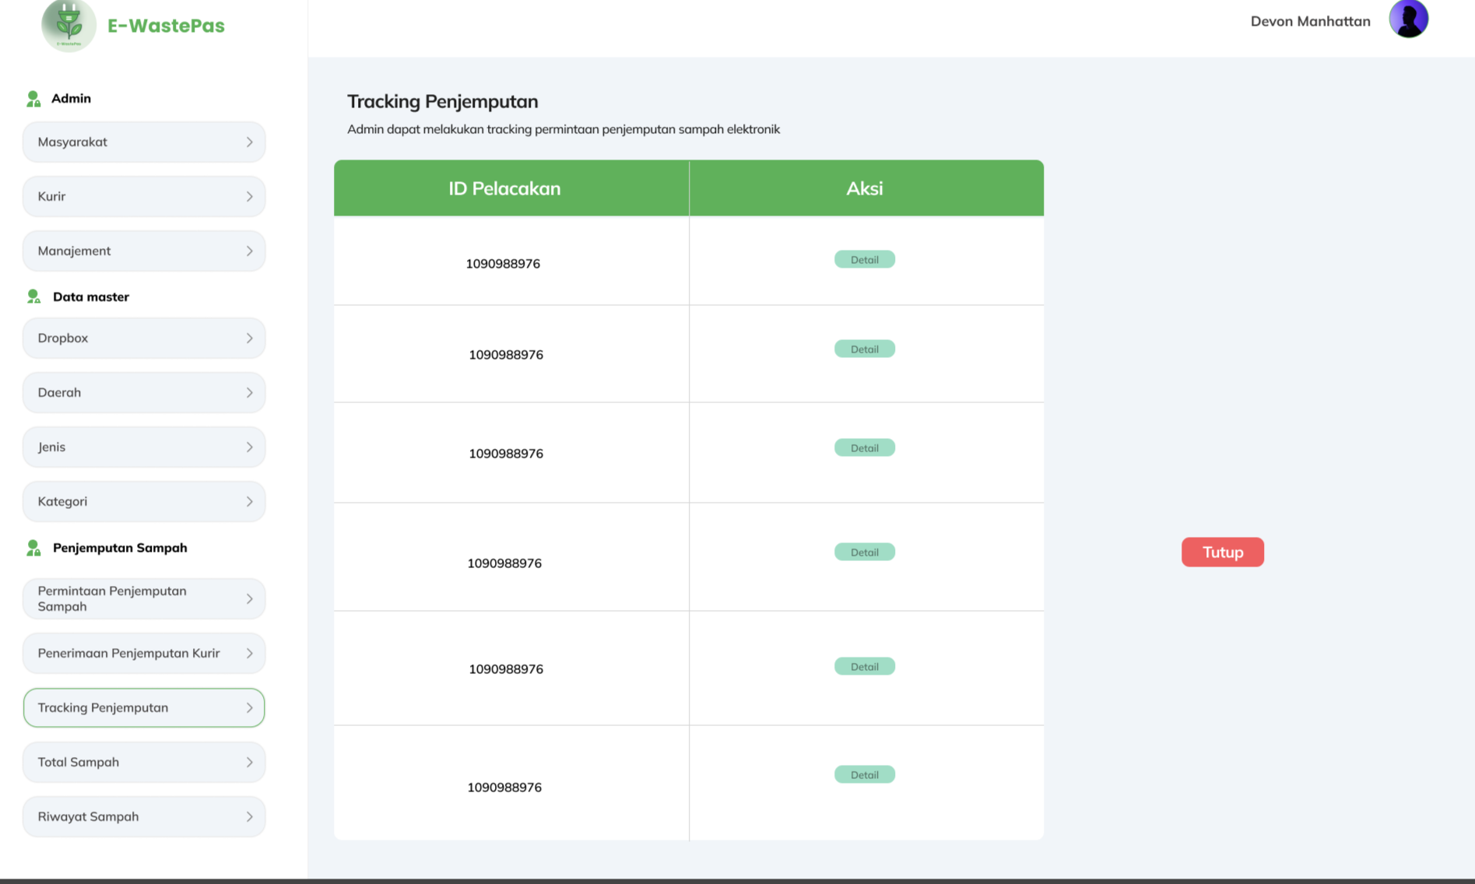
Task: Open the Manajement menu item
Action: (x=144, y=251)
